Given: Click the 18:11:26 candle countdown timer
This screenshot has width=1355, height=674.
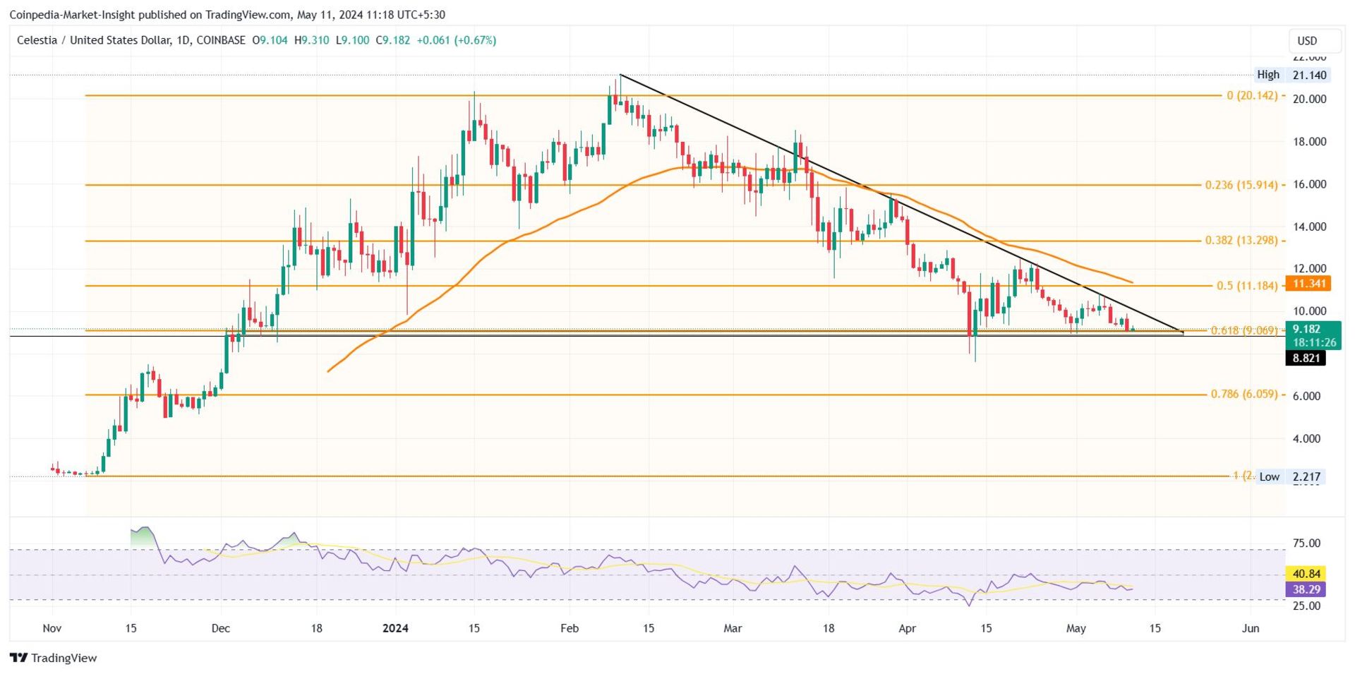Looking at the screenshot, I should 1314,342.
